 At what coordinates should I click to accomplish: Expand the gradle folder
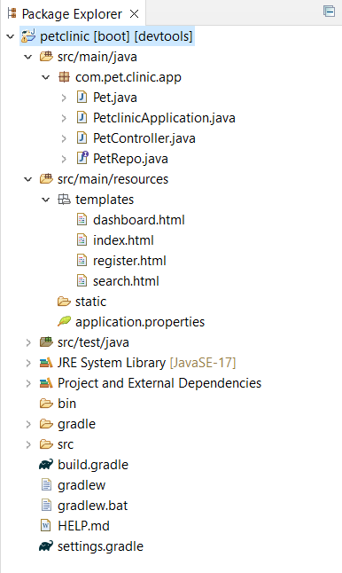coord(28,424)
